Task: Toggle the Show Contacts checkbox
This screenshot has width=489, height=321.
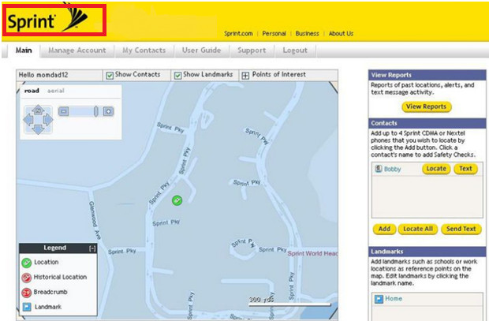Action: [109, 76]
